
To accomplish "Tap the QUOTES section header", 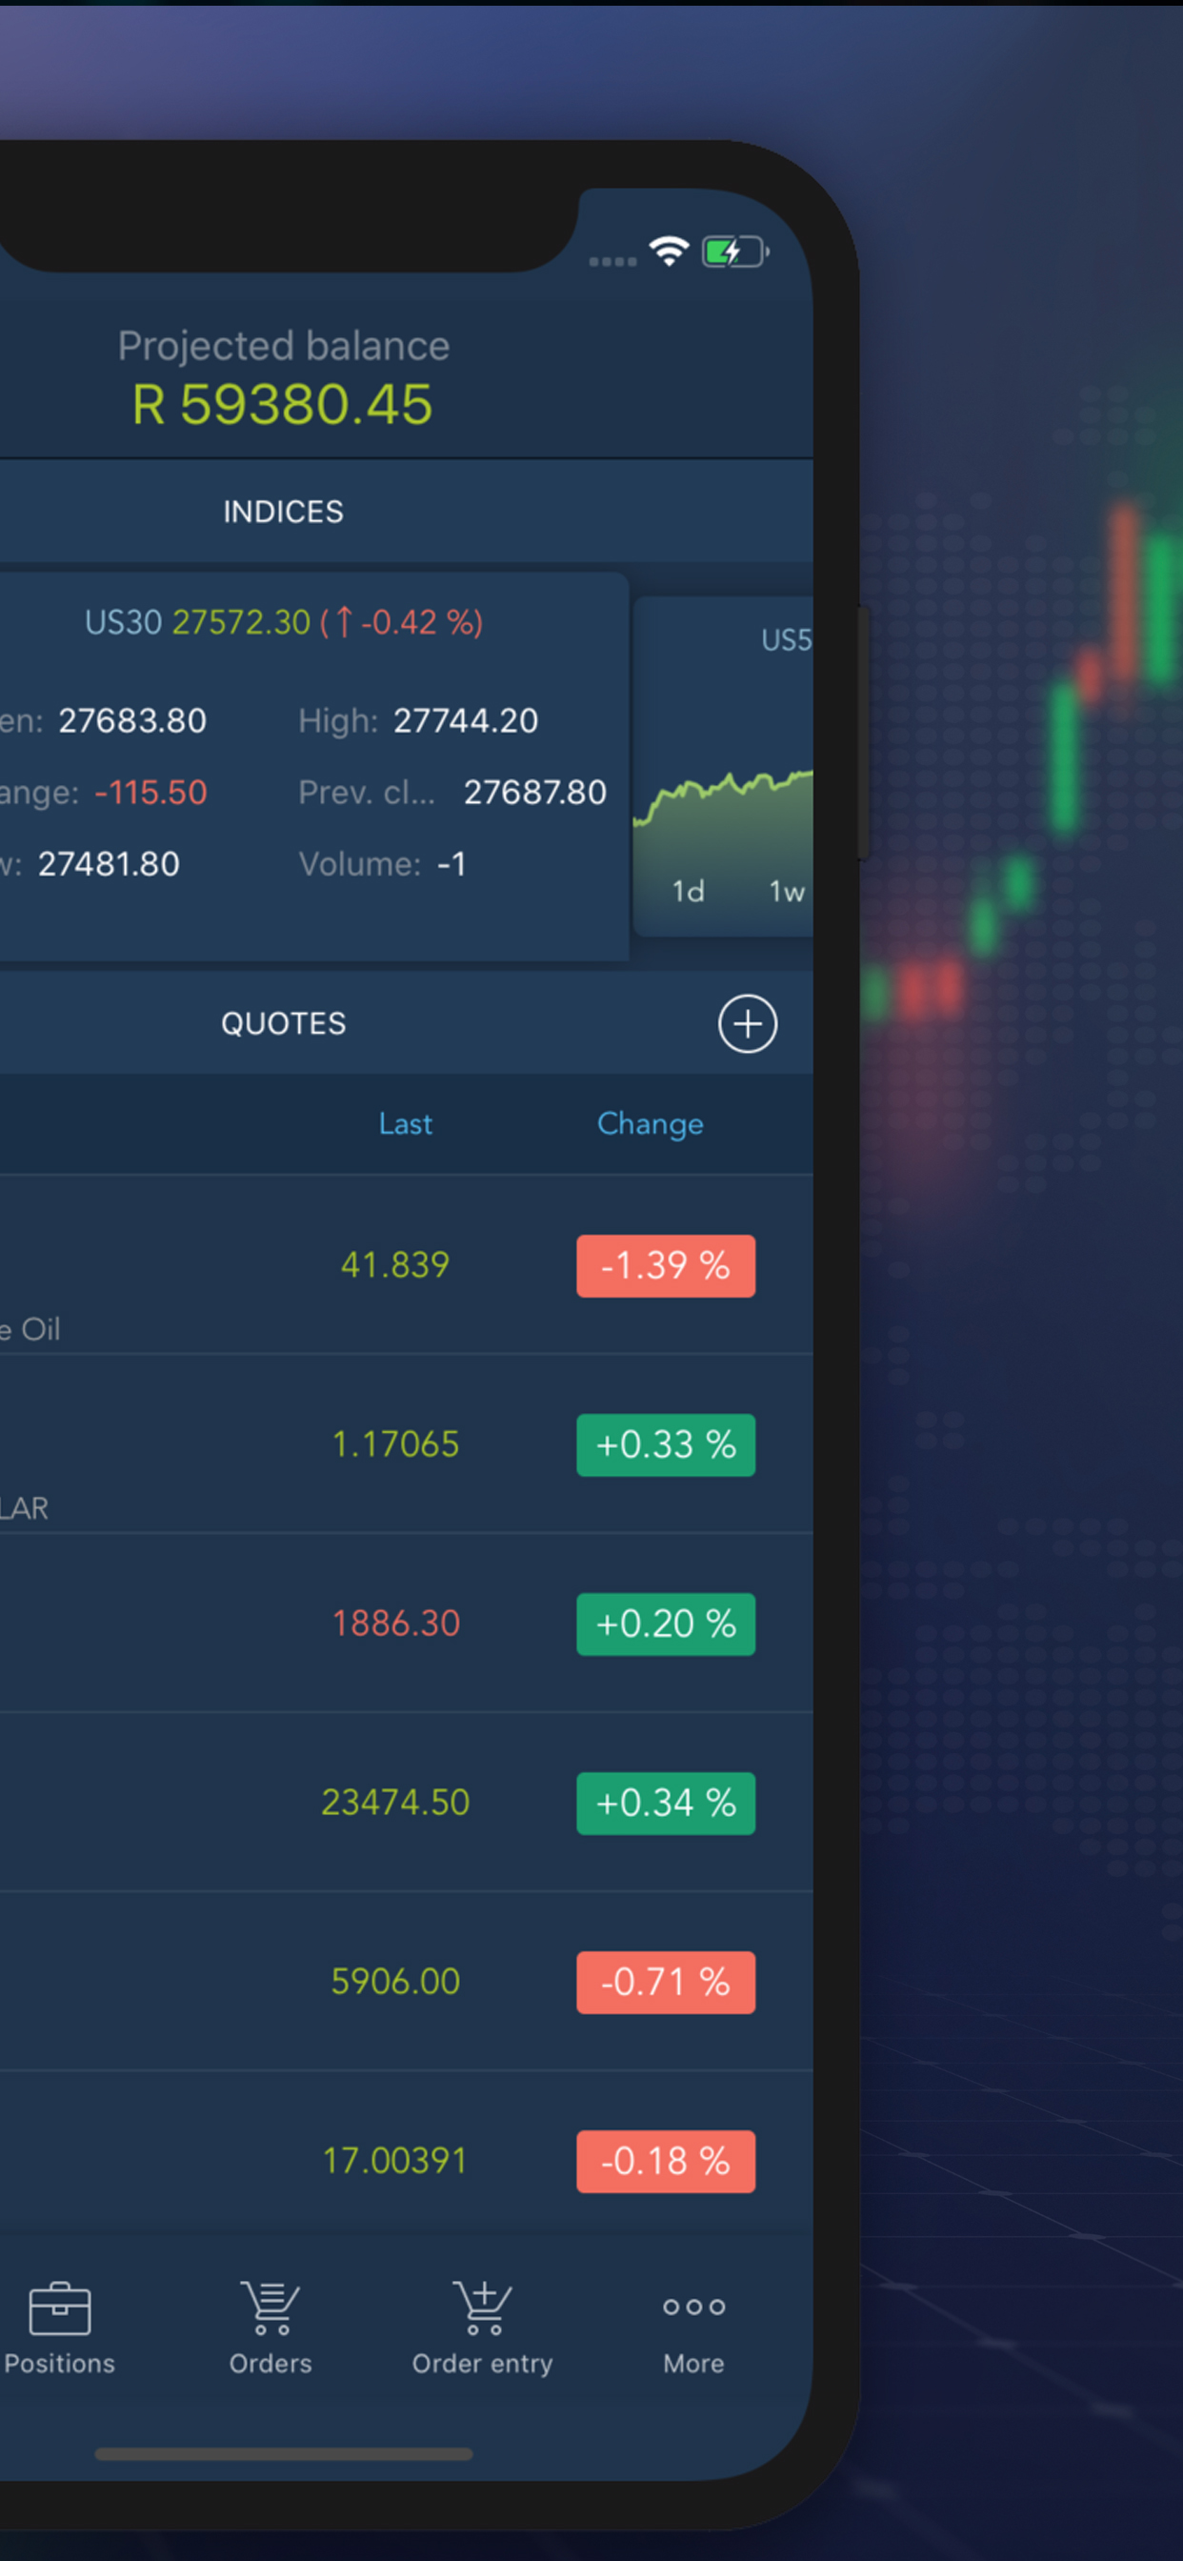I will click(283, 1023).
